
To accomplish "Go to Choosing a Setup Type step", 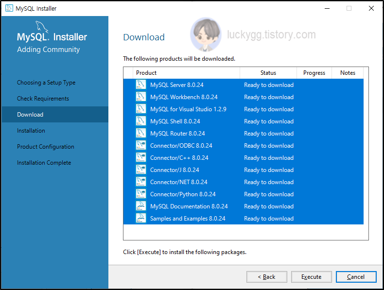I will click(x=46, y=83).
